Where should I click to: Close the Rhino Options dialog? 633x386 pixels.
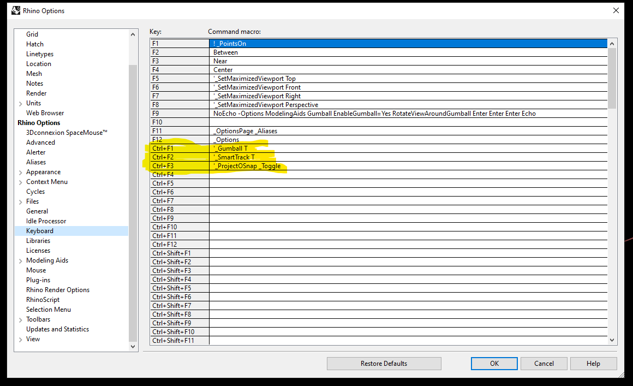pyautogui.click(x=616, y=10)
